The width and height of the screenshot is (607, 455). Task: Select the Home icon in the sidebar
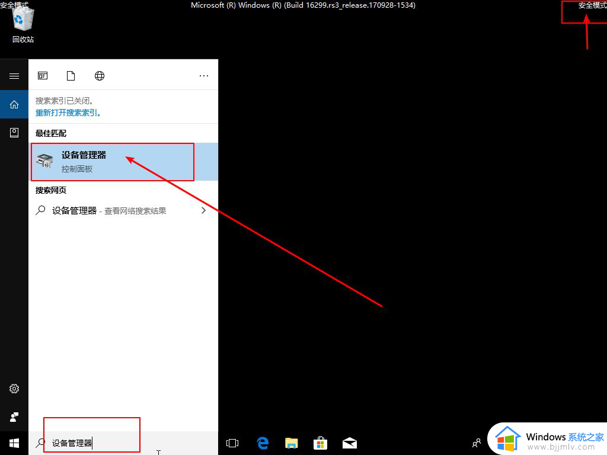14,104
